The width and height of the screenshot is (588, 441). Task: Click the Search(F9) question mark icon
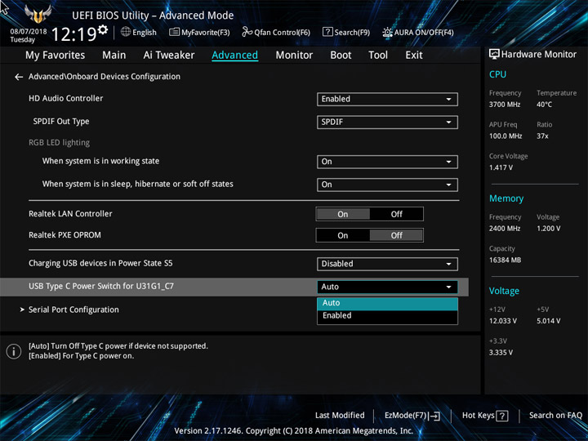327,32
